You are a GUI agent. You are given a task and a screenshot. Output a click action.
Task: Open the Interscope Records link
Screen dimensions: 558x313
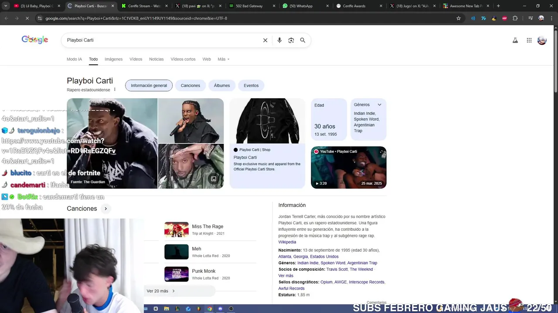[367, 282]
